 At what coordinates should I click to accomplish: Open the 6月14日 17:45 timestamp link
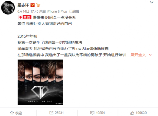point(28,11)
